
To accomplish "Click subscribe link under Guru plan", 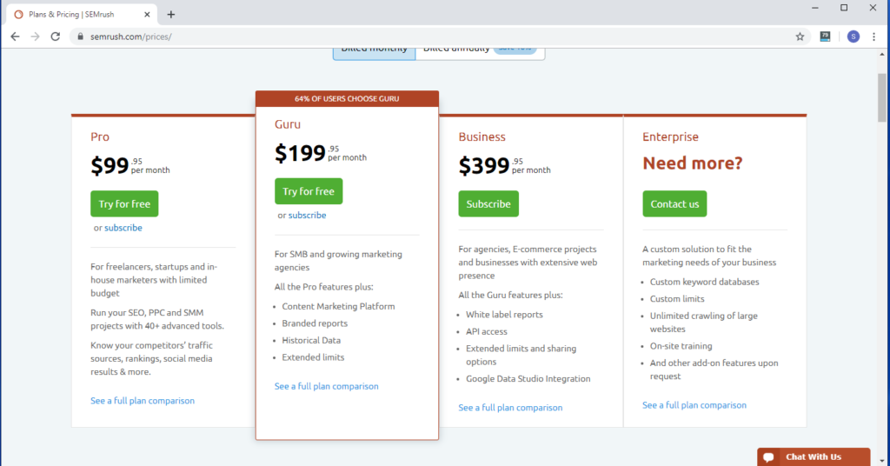I will [x=307, y=215].
